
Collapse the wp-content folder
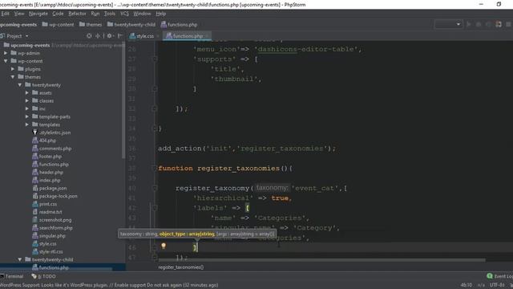click(x=6, y=61)
